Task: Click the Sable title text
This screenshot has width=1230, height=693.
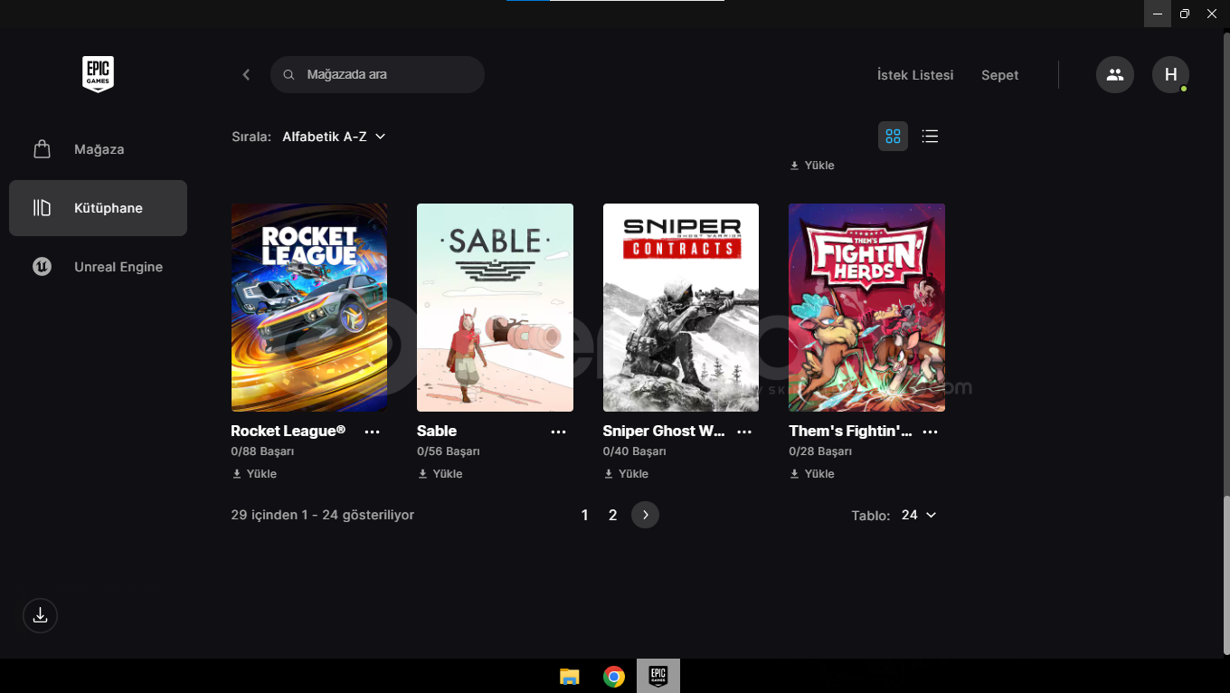Action: pyautogui.click(x=437, y=431)
